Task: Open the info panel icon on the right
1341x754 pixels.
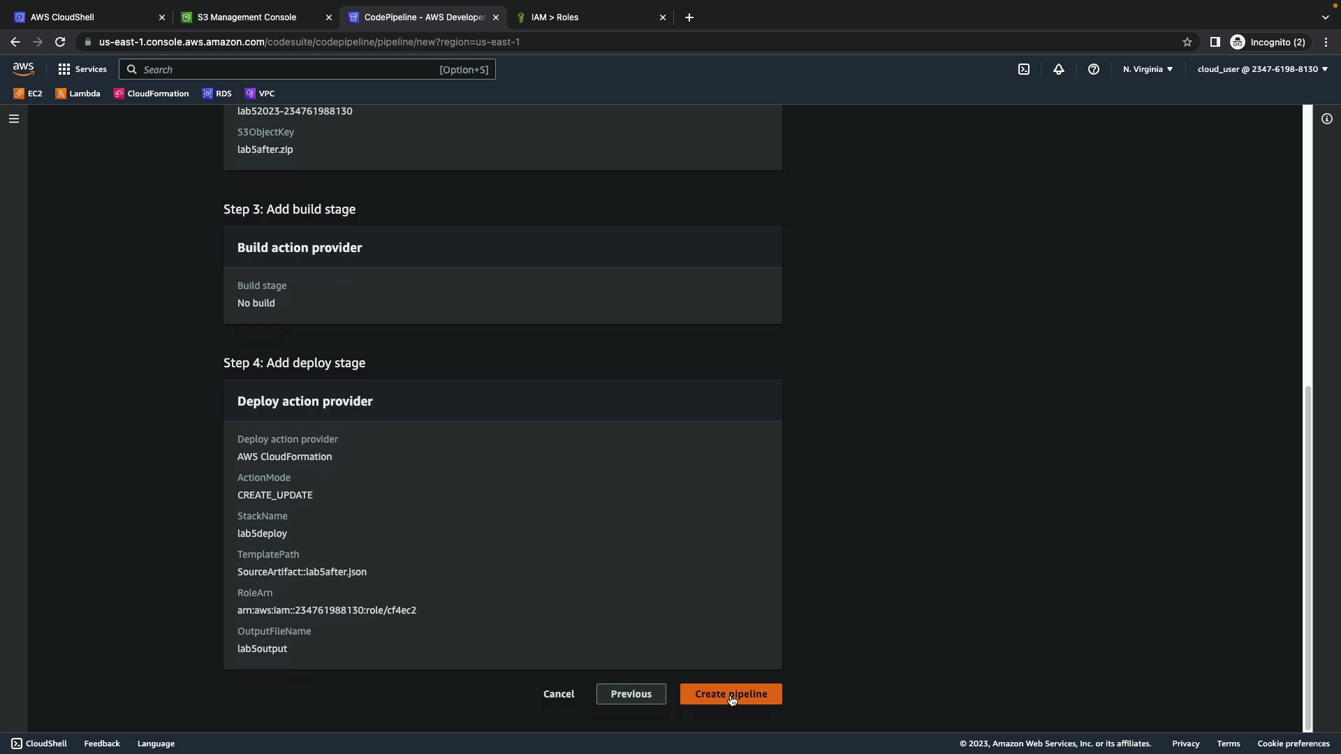Action: click(x=1327, y=119)
